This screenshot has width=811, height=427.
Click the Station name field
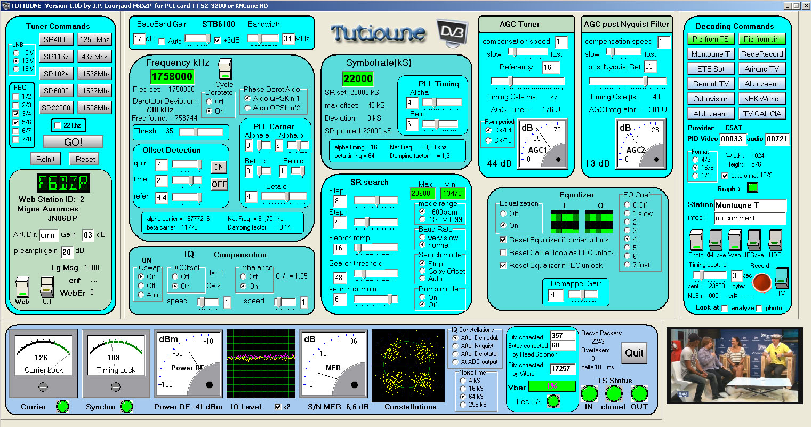coord(750,205)
